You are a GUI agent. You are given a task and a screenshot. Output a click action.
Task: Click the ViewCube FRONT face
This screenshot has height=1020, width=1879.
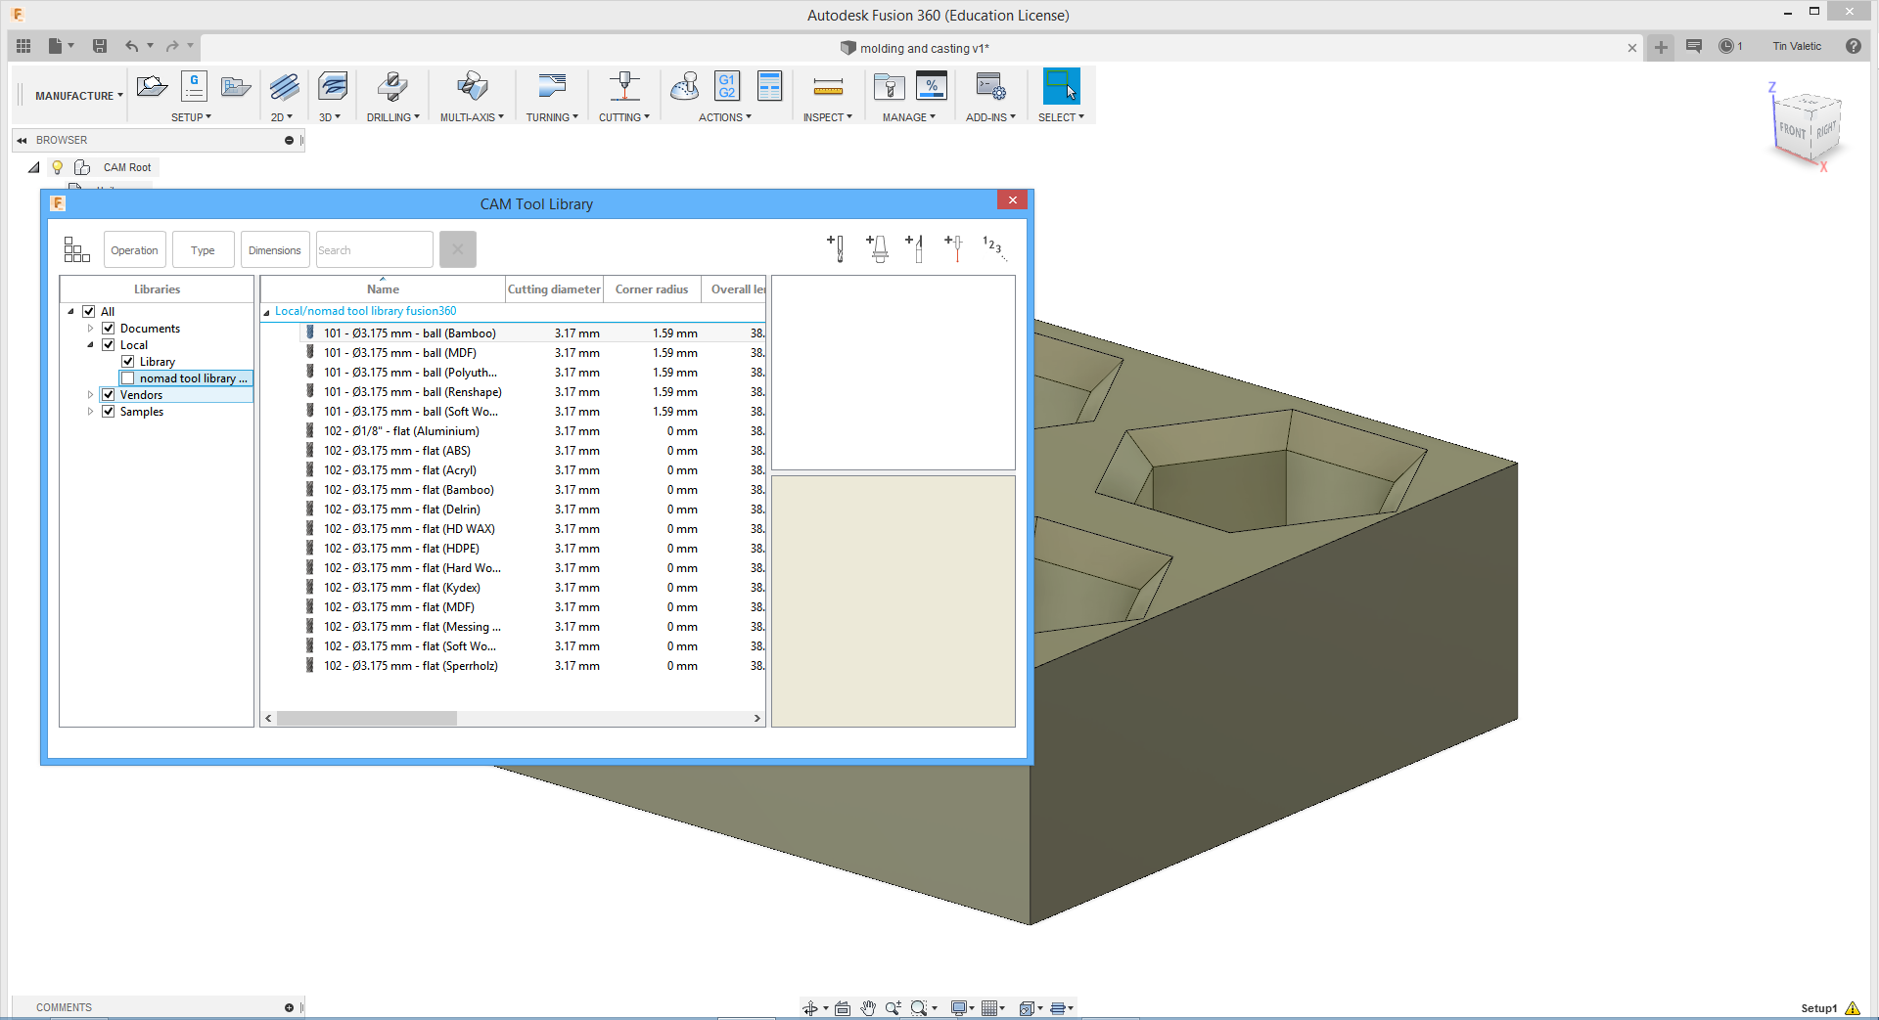[1792, 131]
